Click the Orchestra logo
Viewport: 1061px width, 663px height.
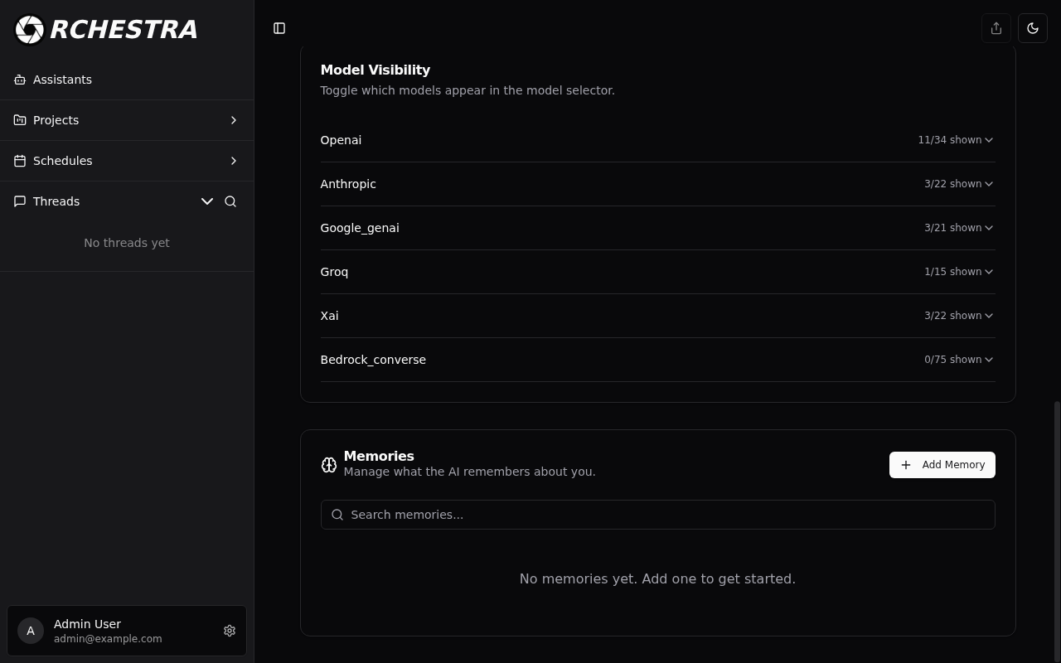[x=106, y=29]
